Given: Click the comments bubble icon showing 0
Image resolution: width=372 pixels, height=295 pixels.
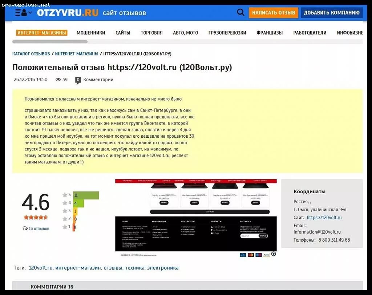Looking at the screenshot, I should coord(78,80).
